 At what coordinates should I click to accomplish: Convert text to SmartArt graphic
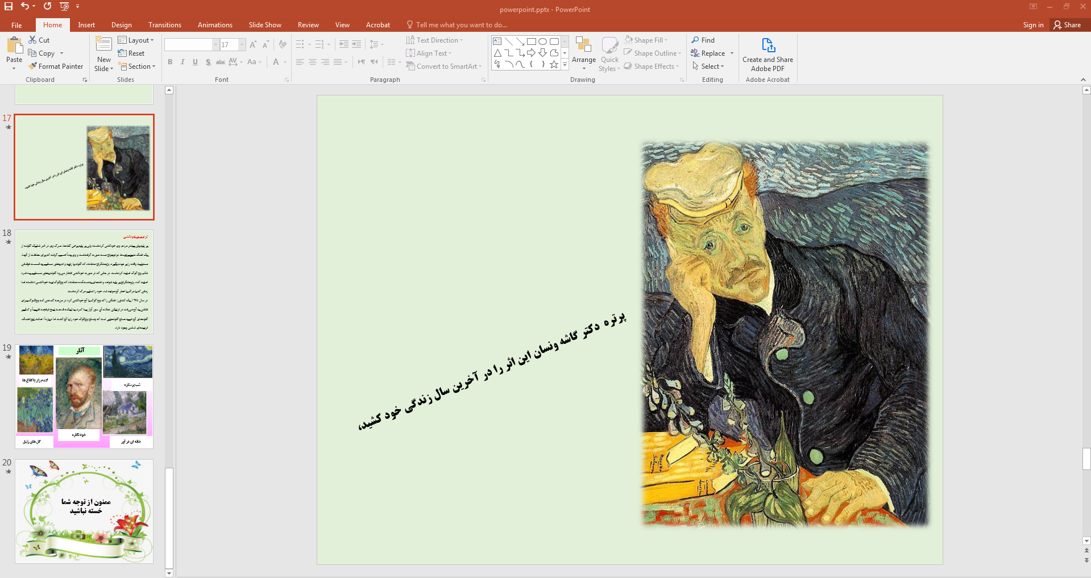pos(443,66)
